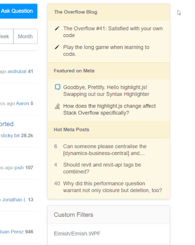Open Why did this performance question post
This screenshot has height=245, width=195.
click(x=113, y=187)
